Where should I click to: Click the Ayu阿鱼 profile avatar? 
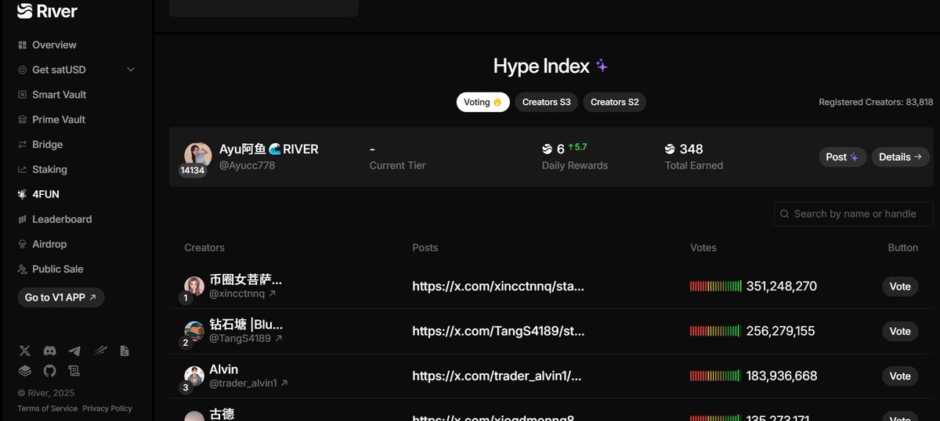197,156
